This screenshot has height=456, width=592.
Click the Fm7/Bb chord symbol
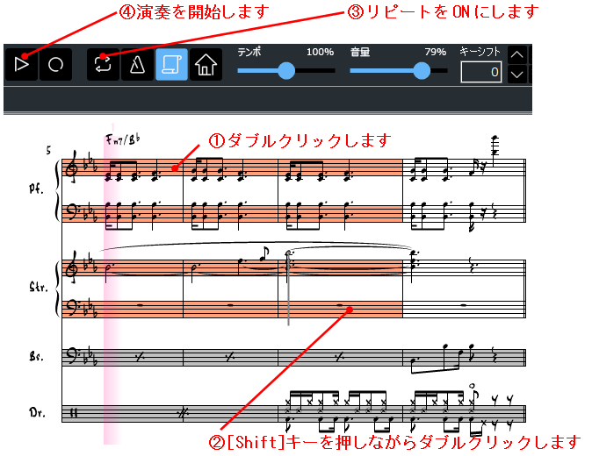tap(123, 139)
